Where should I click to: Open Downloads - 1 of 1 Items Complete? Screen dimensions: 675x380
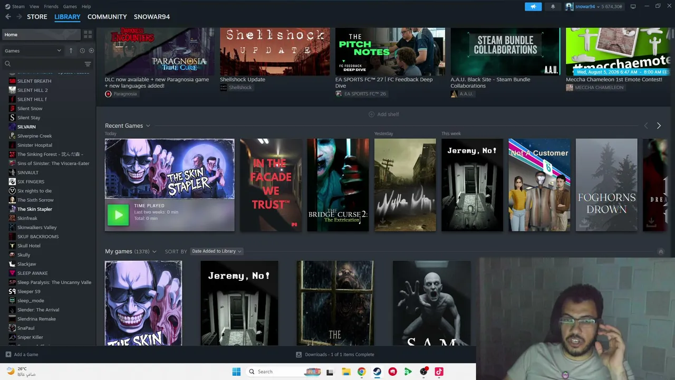[x=335, y=355]
